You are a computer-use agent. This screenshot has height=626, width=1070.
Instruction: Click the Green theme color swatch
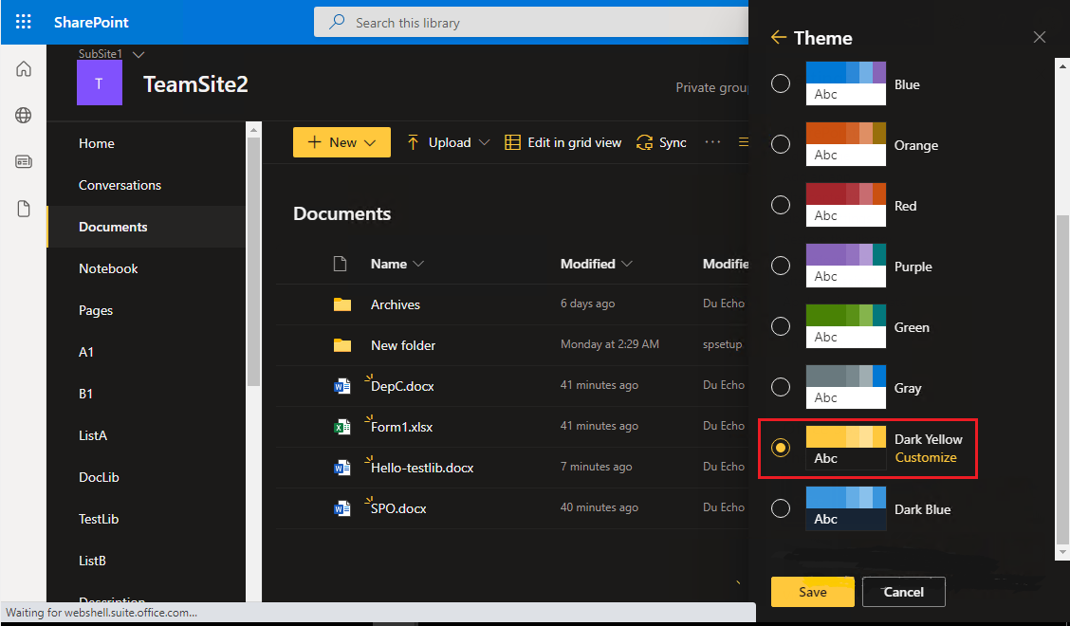click(845, 326)
